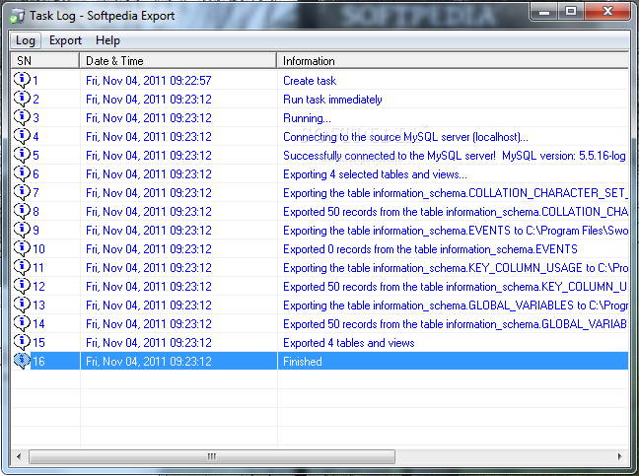Click the info icon on row 12
Image resolution: width=639 pixels, height=476 pixels.
tap(22, 286)
